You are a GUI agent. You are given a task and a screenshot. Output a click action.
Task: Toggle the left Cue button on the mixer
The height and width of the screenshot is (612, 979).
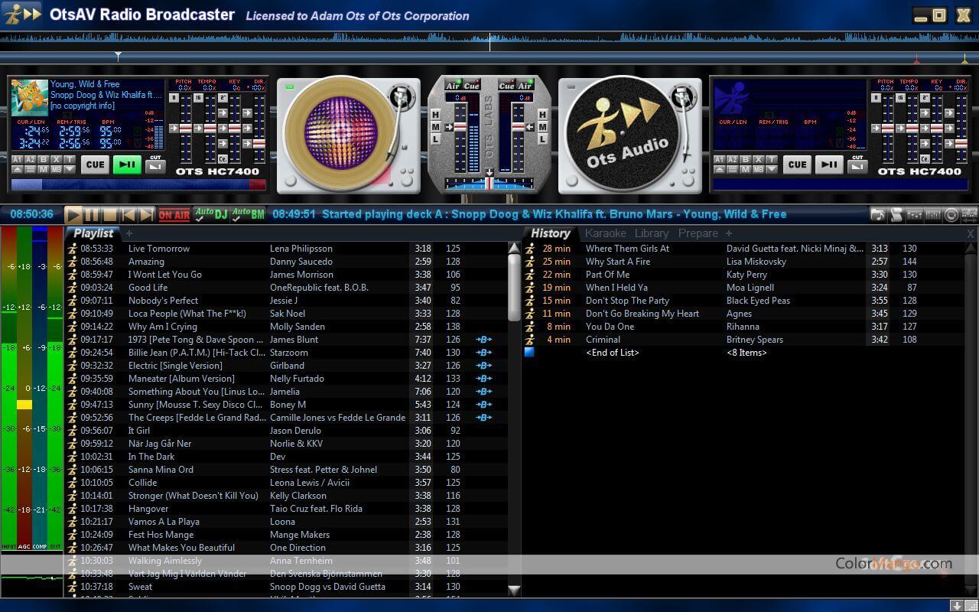coord(472,86)
